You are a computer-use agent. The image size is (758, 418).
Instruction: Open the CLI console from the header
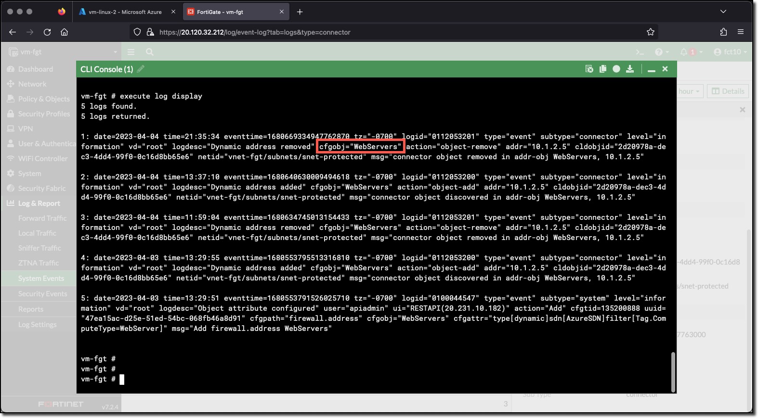(640, 52)
